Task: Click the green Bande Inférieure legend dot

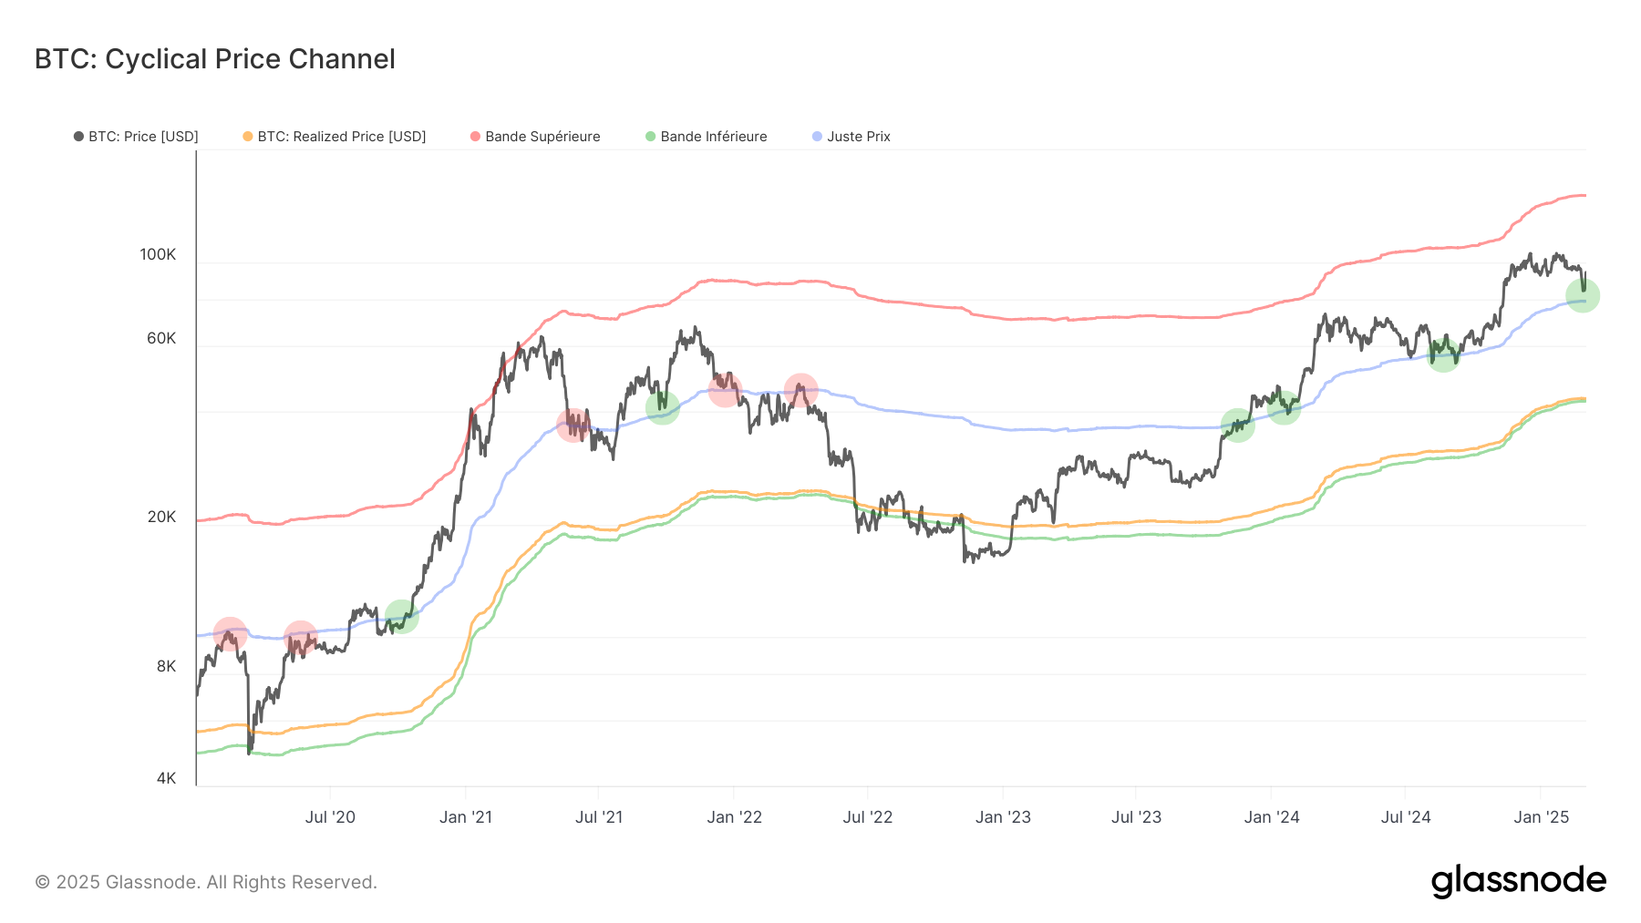Action: 650,136
